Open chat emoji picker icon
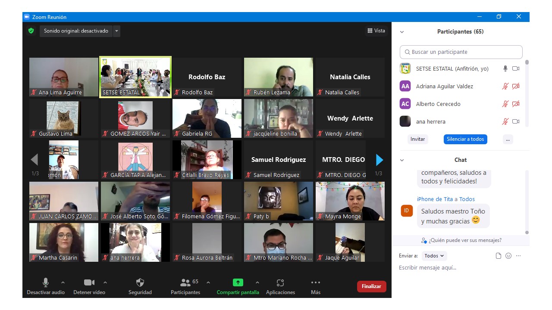The height and width of the screenshot is (310, 552). (508, 256)
